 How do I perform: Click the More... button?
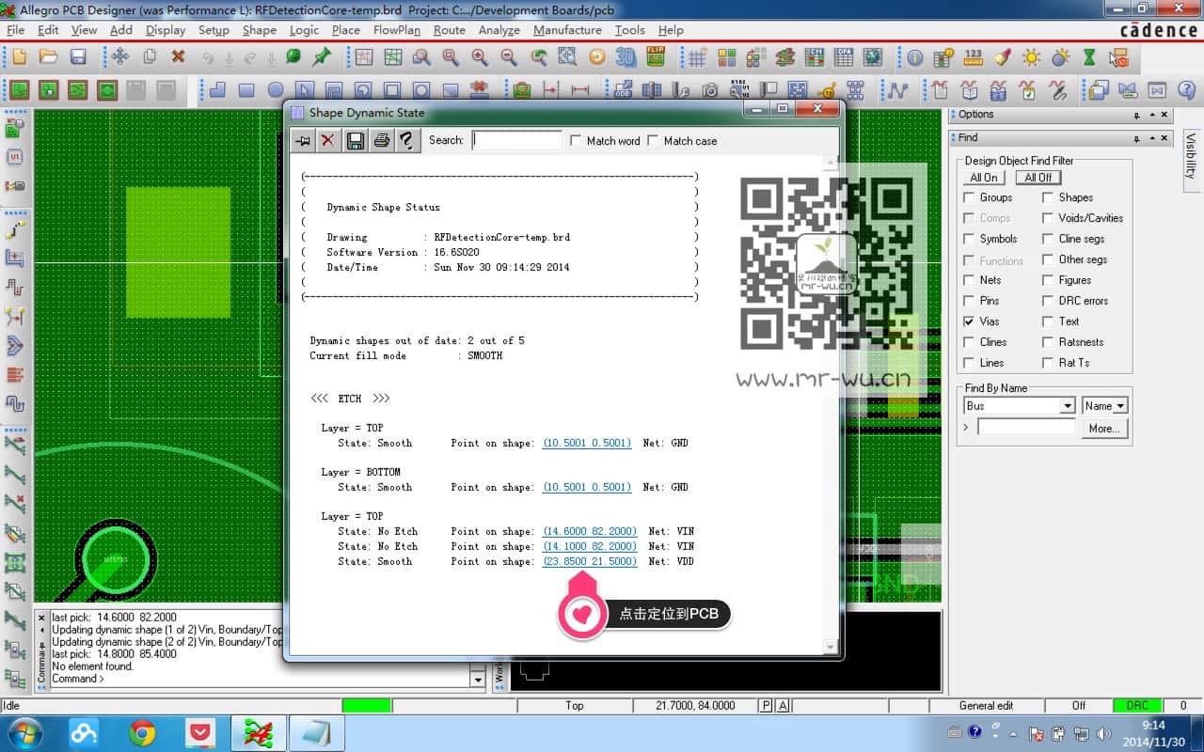[1103, 428]
